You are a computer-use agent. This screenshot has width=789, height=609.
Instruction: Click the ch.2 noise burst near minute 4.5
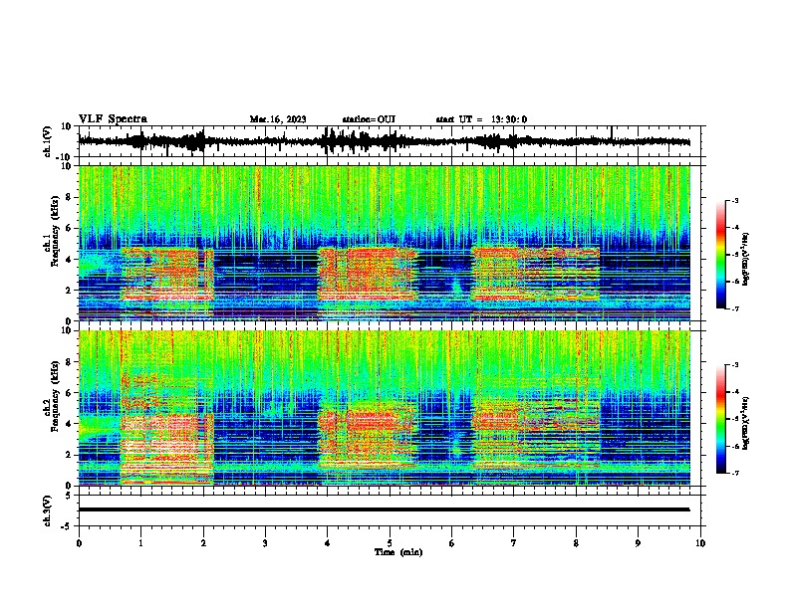click(x=368, y=435)
